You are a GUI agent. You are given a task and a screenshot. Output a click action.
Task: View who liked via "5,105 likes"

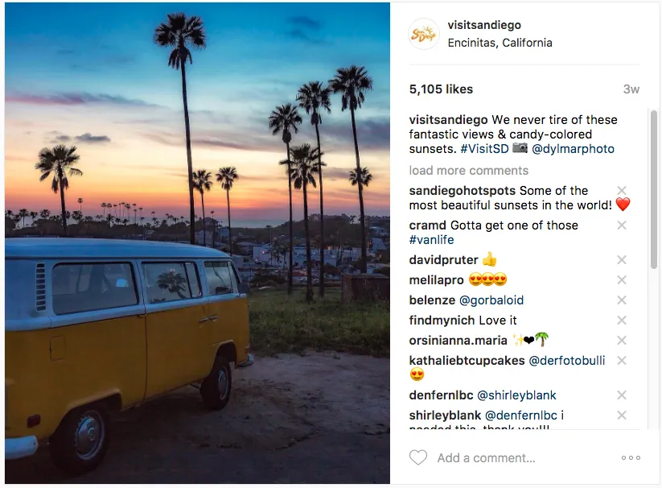coord(441,89)
